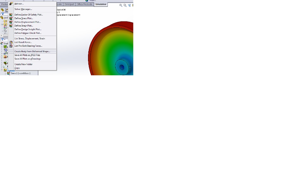Click the Report icon in toolbar
Screen dimensions: 304x176
point(87,1)
